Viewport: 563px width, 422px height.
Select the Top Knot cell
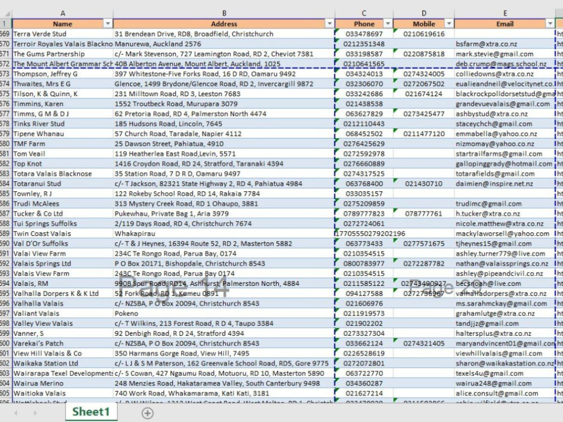click(62, 164)
